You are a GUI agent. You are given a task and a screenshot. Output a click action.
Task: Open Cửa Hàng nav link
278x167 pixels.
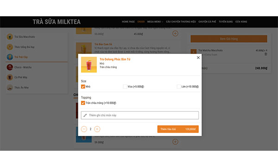(x=241, y=22)
